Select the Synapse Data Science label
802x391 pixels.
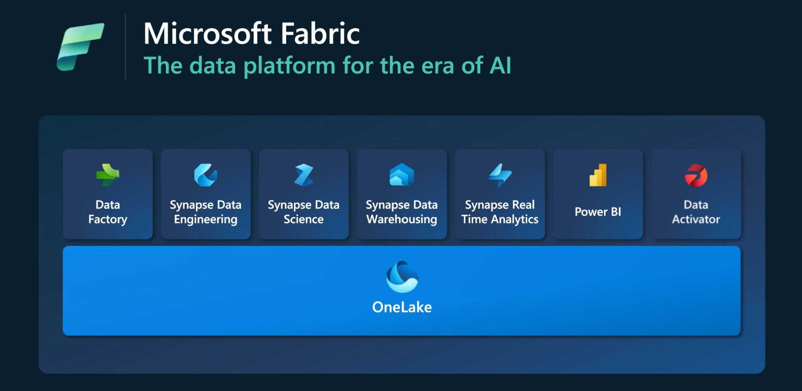[x=304, y=212]
